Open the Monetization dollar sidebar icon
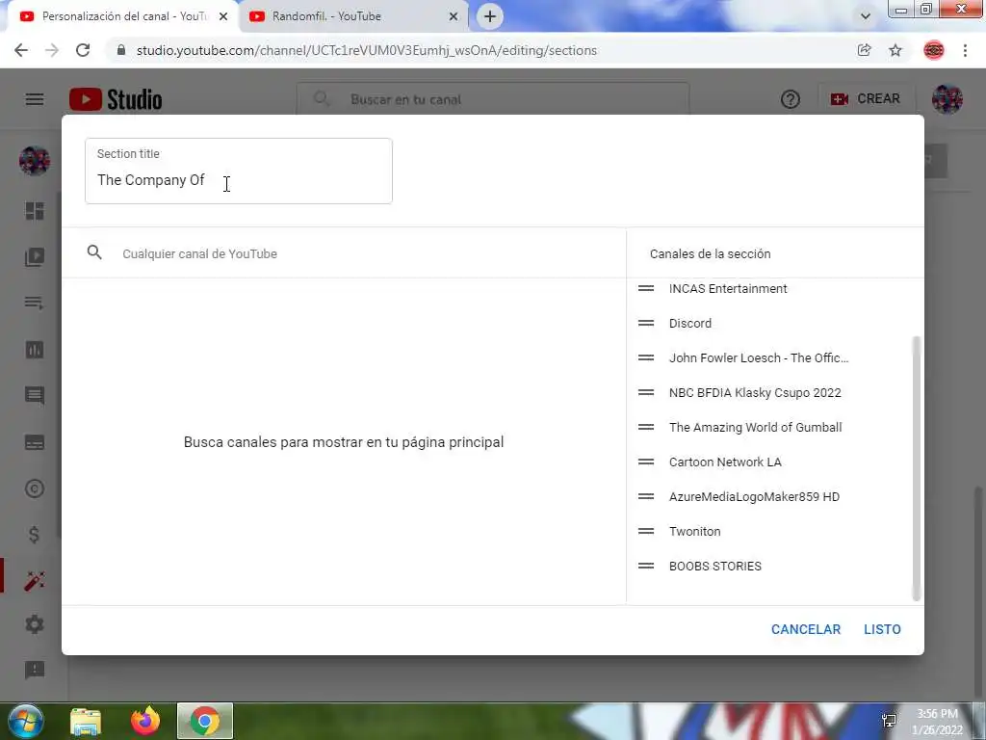The height and width of the screenshot is (740, 986). (35, 535)
